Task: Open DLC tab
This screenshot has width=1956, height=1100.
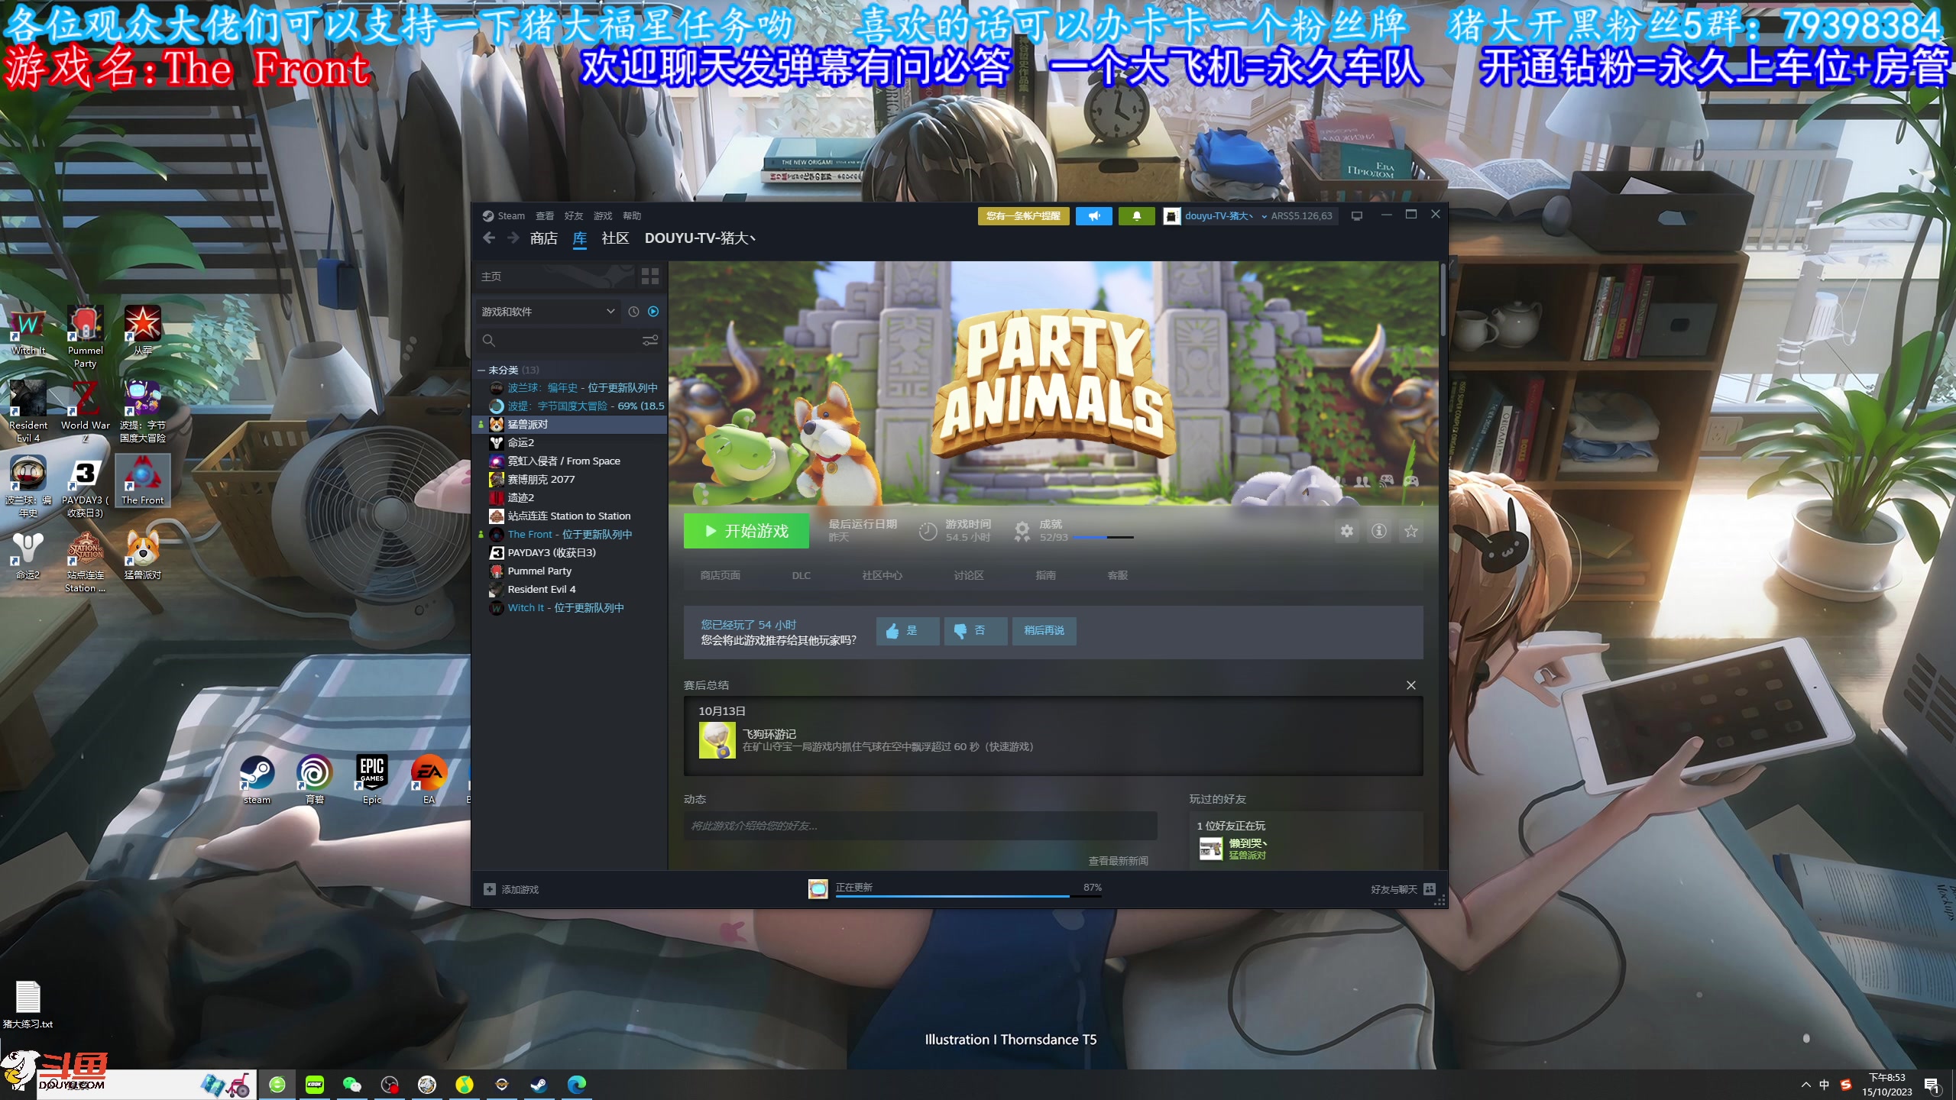Action: tap(802, 575)
